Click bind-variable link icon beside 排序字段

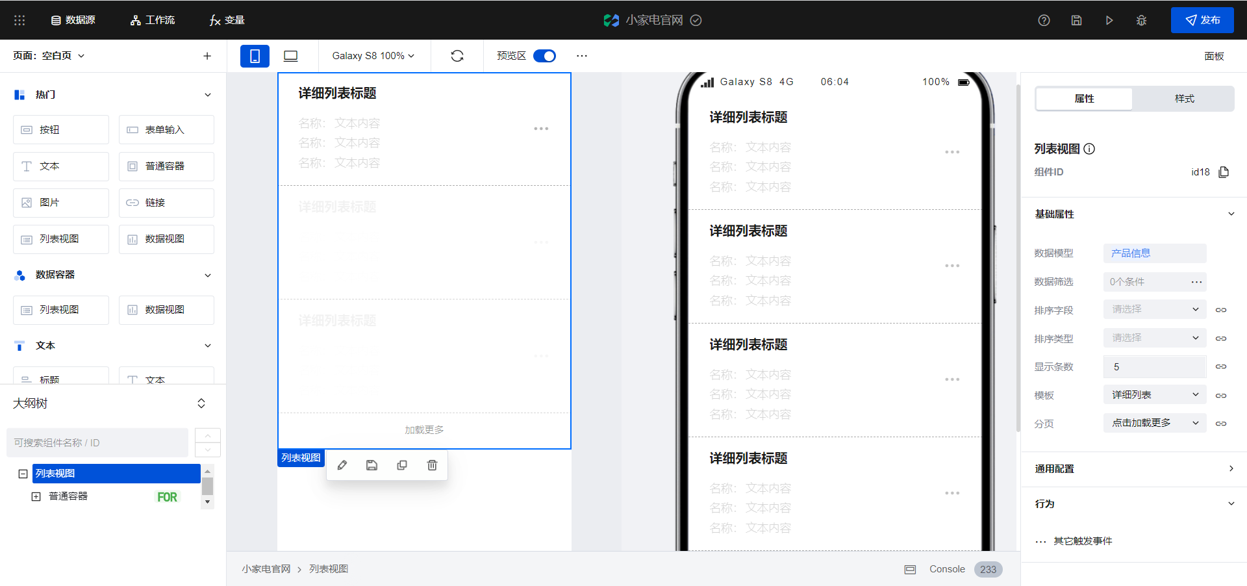pyautogui.click(x=1221, y=310)
